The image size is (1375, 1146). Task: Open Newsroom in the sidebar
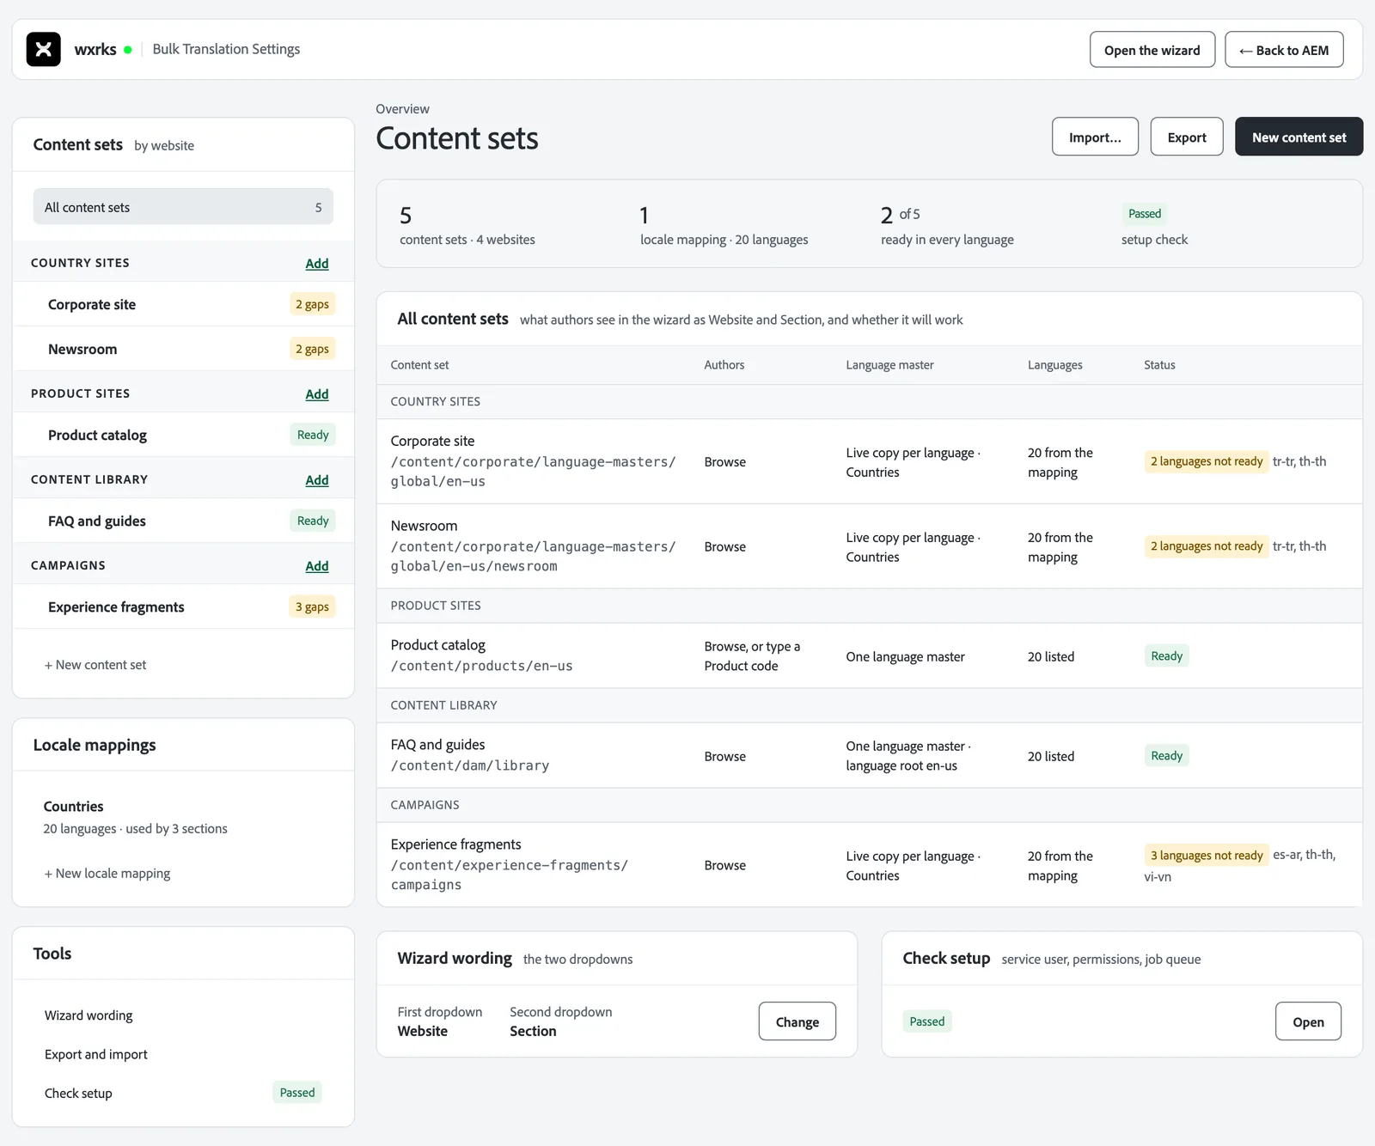click(183, 349)
